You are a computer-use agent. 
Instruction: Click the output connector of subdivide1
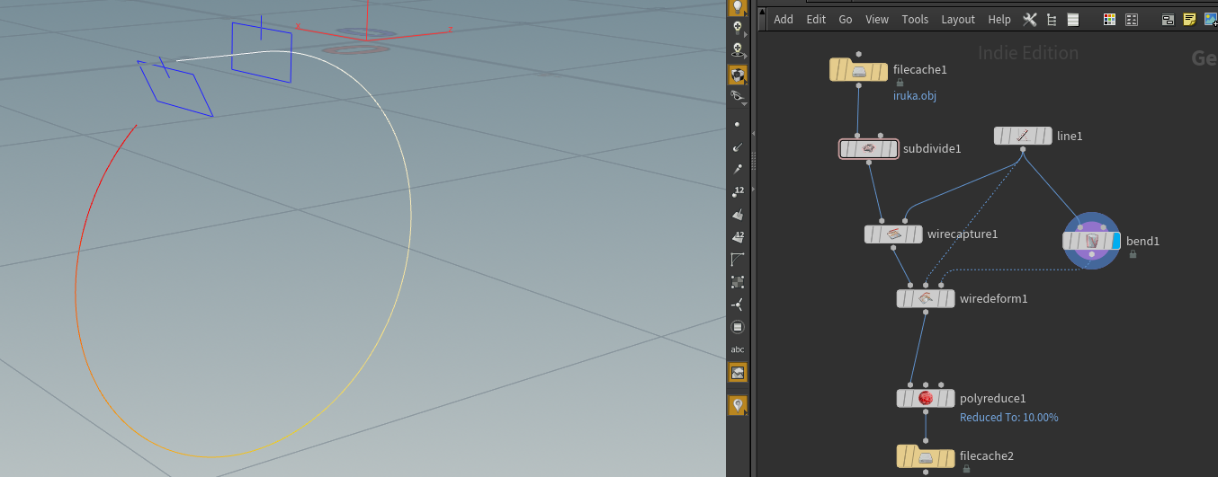click(868, 163)
